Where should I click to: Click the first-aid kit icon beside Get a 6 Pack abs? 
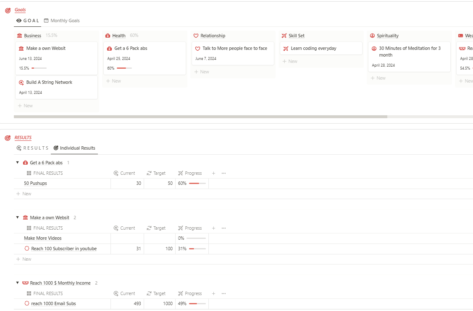click(109, 48)
